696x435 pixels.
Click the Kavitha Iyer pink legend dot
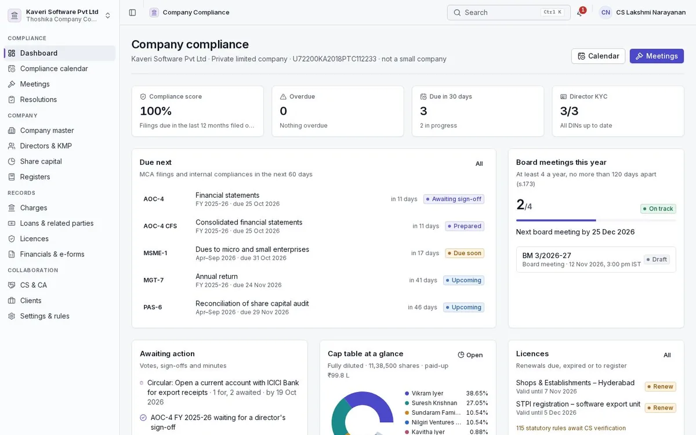click(407, 432)
